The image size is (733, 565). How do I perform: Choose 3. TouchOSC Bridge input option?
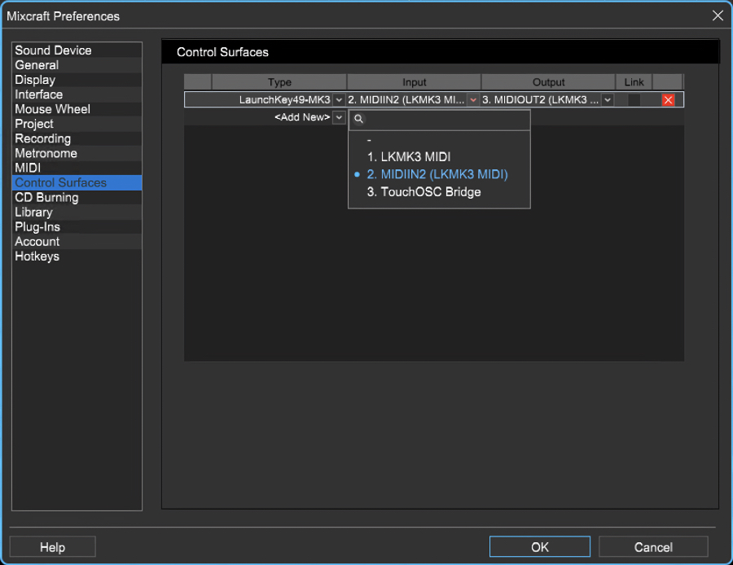coord(424,192)
